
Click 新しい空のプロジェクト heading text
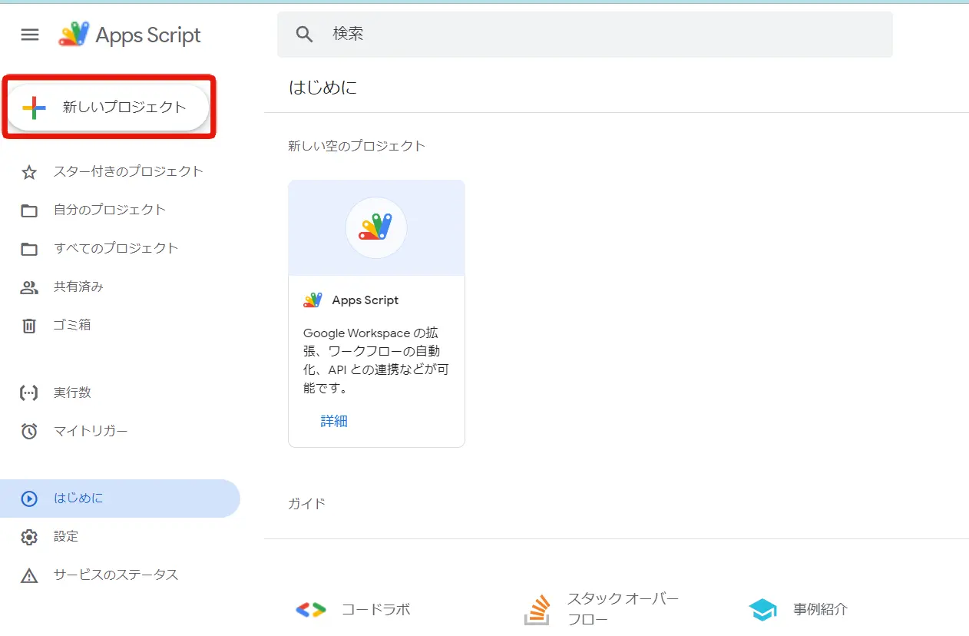tap(356, 146)
